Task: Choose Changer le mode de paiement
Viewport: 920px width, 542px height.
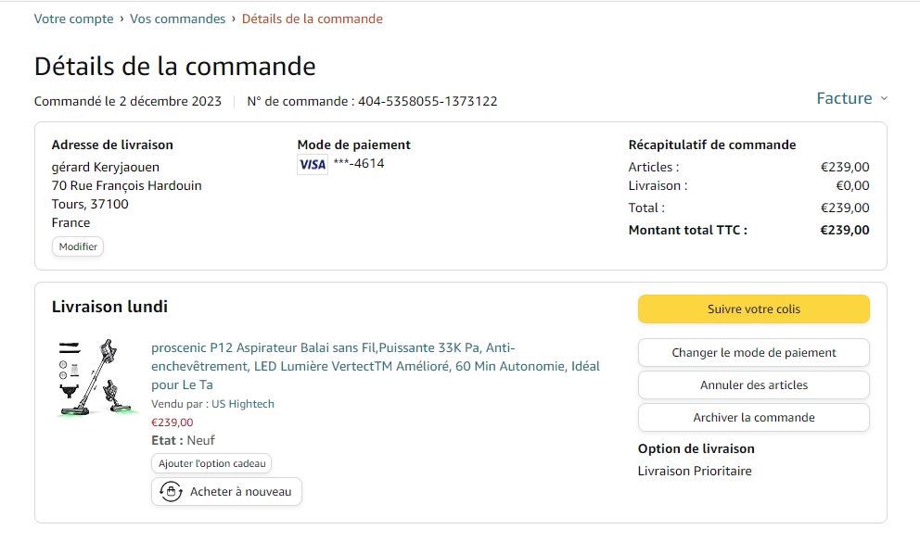Action: click(x=753, y=353)
